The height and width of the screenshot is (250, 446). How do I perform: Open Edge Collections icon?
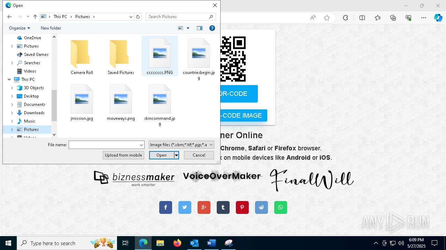tap(393, 18)
